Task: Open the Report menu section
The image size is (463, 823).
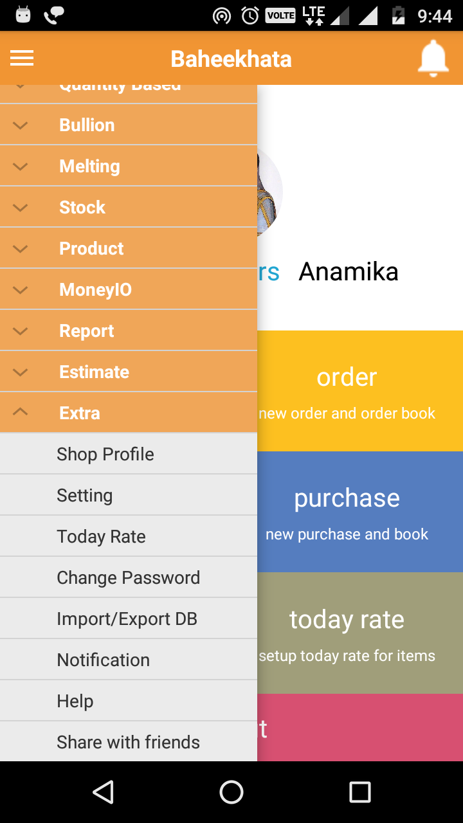Action: (x=86, y=331)
